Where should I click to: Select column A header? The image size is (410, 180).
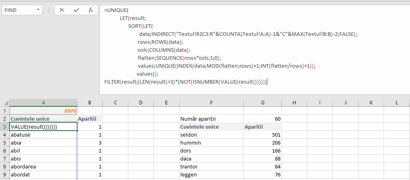[43, 103]
